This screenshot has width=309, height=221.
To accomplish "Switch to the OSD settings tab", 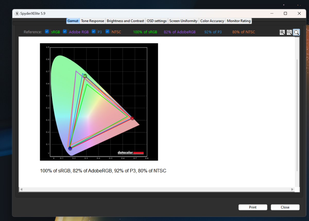I will (x=157, y=21).
